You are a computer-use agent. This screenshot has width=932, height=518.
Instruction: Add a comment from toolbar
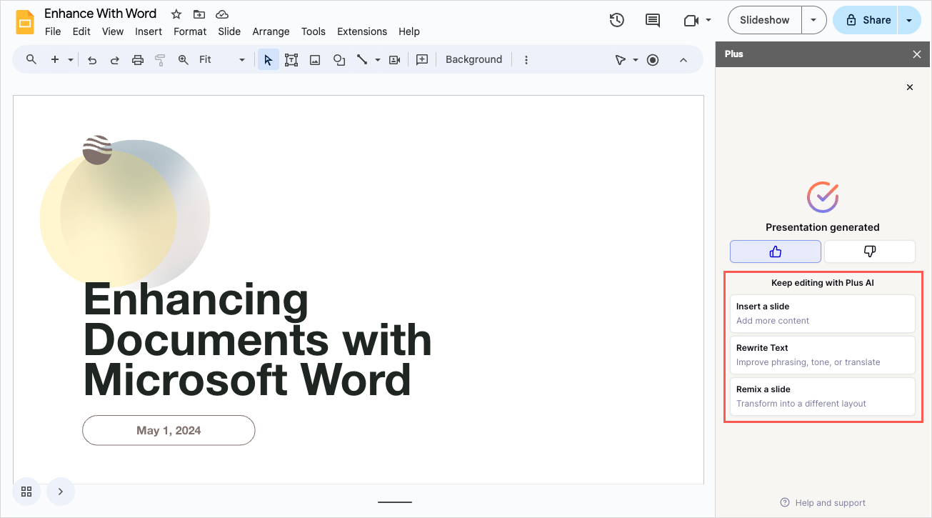click(x=422, y=60)
